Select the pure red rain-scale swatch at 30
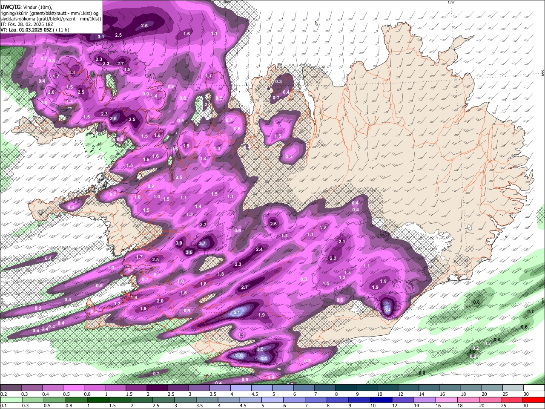The height and width of the screenshot is (409, 545). 534,400
